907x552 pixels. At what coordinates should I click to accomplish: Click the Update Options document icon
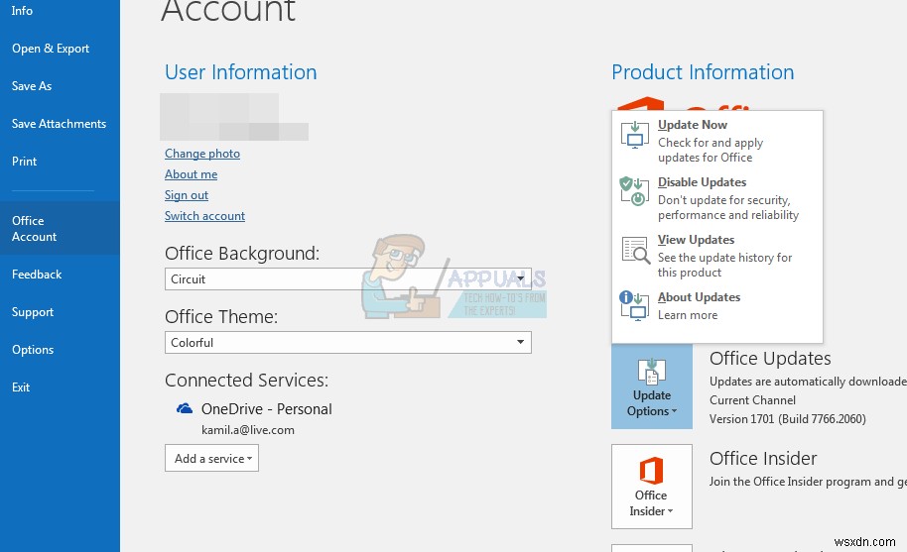tap(651, 372)
